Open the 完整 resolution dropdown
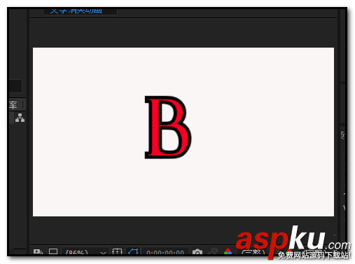Screen dimensions: 355x264 (x=254, y=252)
